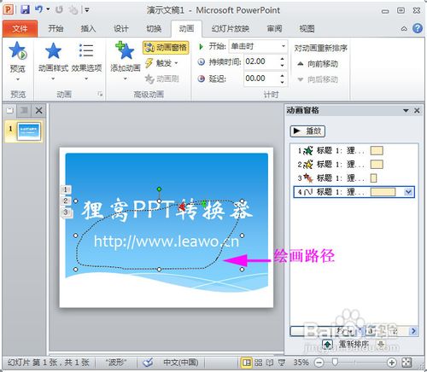The image size is (427, 372).
Task: Switch to Reading view icon
Action: coord(270,363)
